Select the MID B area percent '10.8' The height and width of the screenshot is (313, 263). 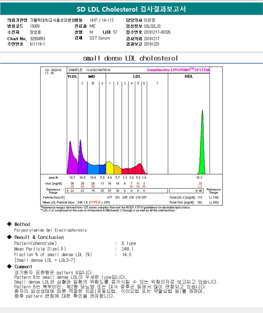(93, 177)
